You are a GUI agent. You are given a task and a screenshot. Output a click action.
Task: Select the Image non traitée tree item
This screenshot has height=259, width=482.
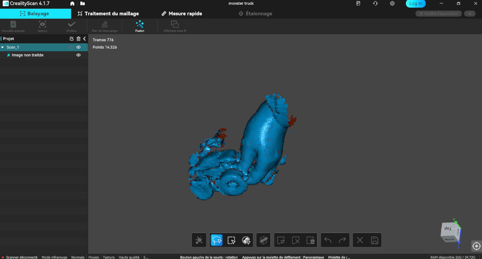tap(27, 55)
